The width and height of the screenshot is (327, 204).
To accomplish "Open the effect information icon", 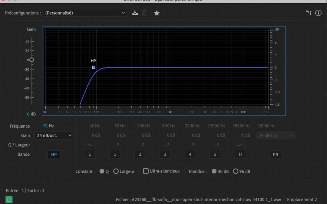I will click(318, 13).
